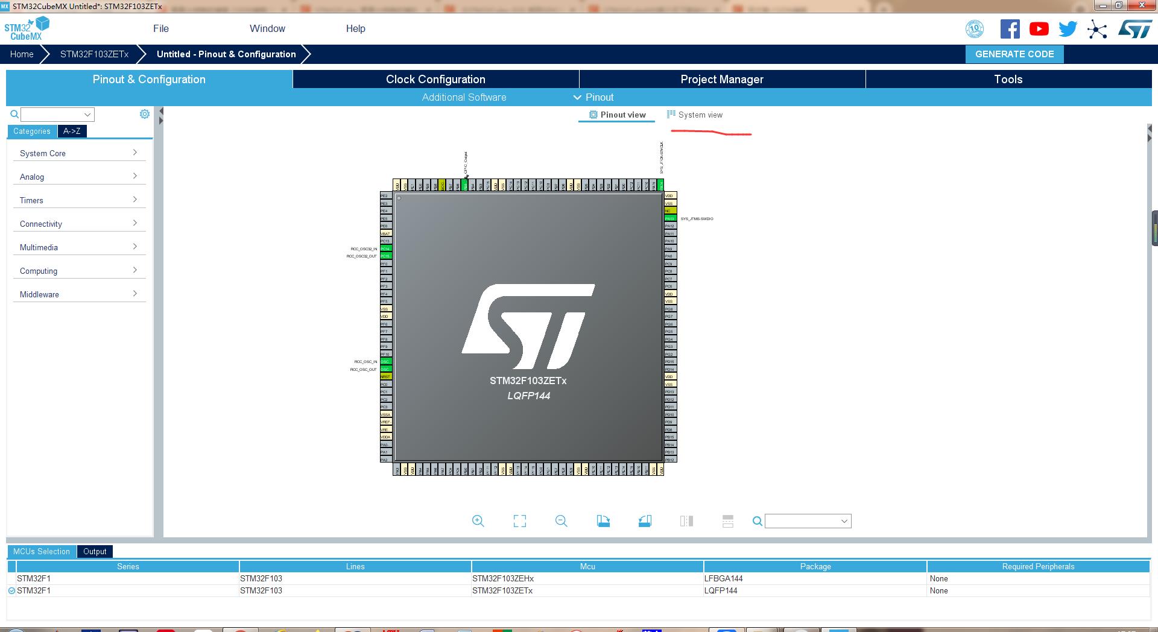Image resolution: width=1158 pixels, height=632 pixels.
Task: Switch to Tools tab
Action: (x=1008, y=79)
